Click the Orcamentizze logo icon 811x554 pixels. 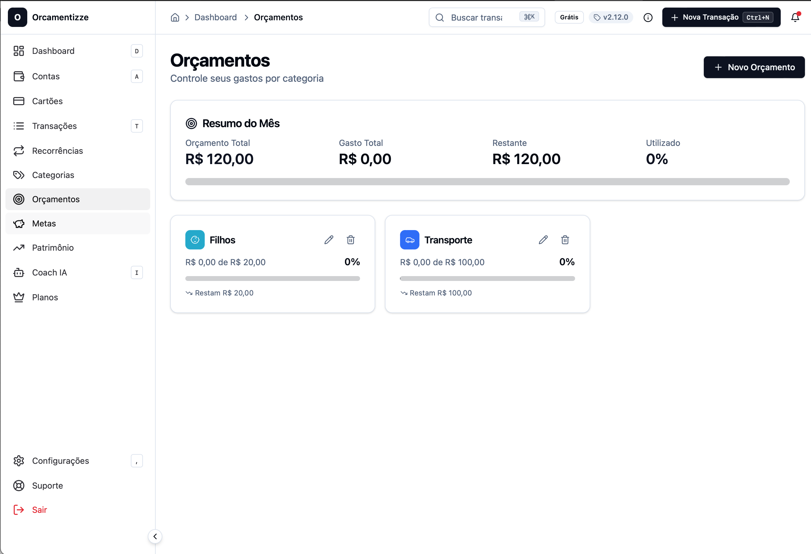coord(18,17)
